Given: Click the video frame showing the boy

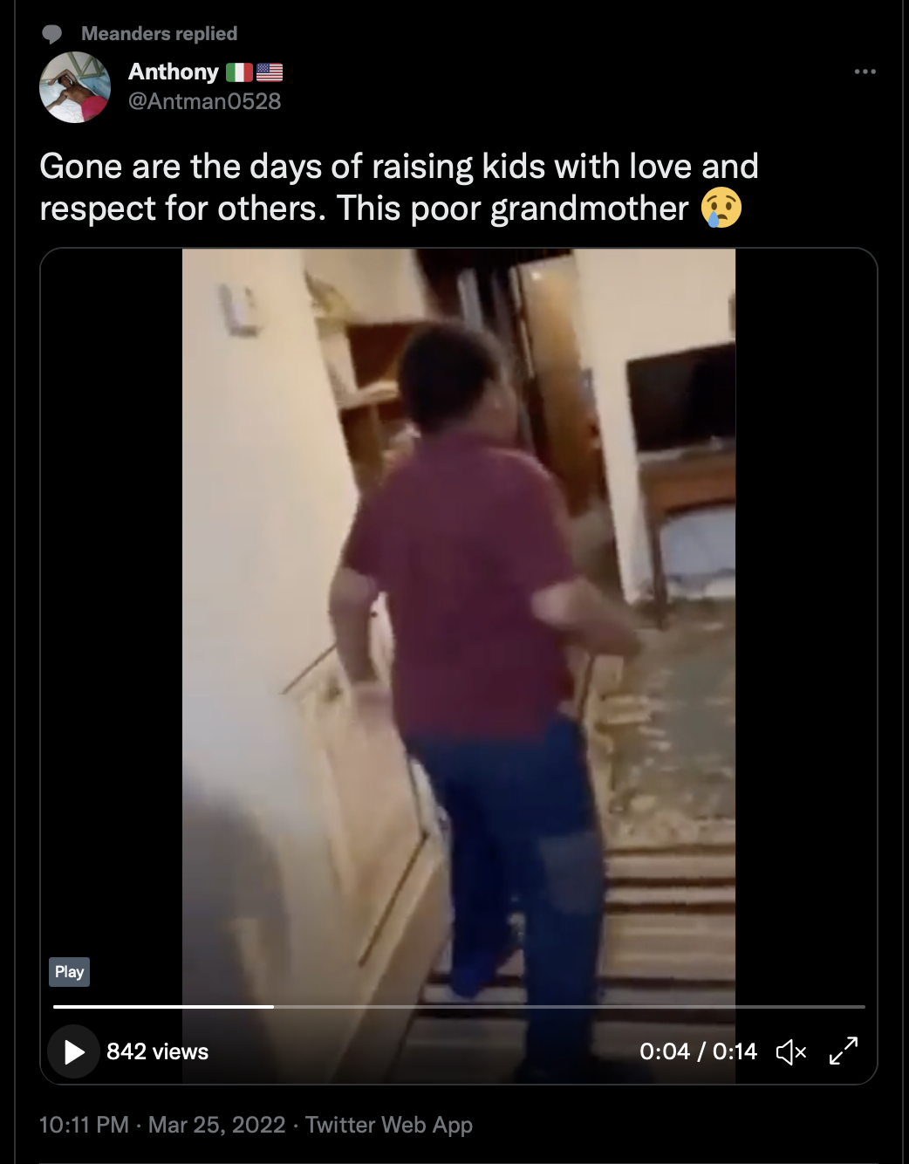Looking at the screenshot, I should click(x=459, y=611).
